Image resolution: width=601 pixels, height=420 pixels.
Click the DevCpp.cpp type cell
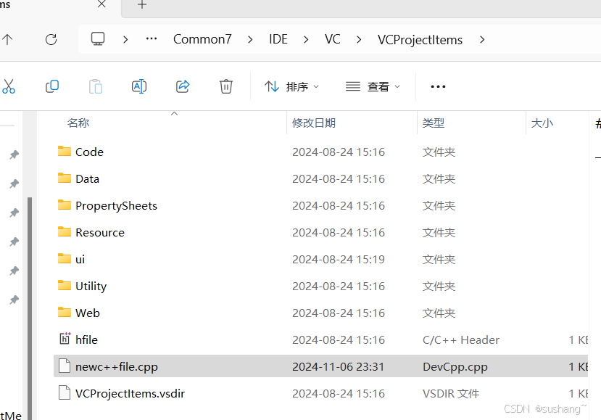coord(455,367)
